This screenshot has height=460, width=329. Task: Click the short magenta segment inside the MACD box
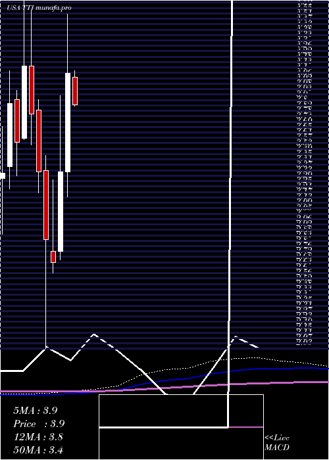[x=246, y=427]
